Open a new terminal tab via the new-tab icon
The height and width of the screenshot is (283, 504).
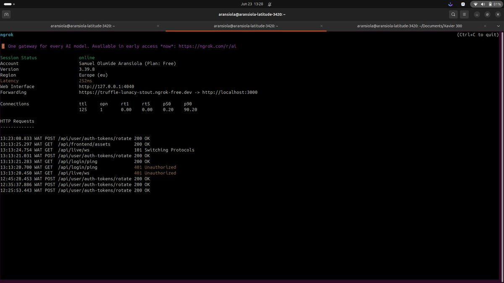click(x=6, y=14)
